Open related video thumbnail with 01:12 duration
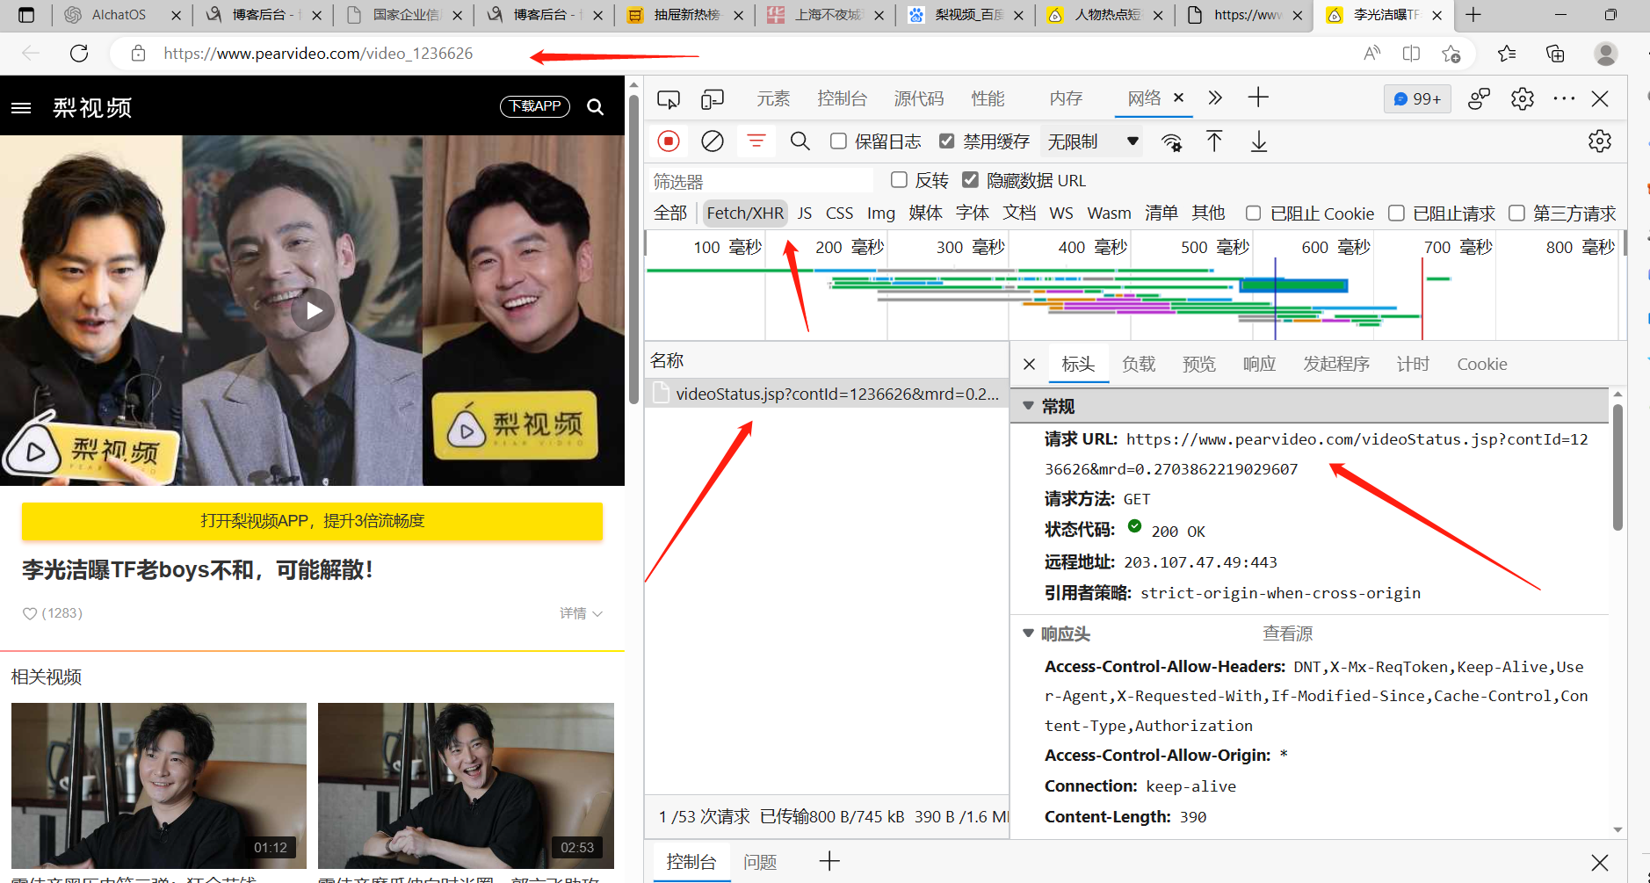Image resolution: width=1650 pixels, height=883 pixels. click(x=159, y=785)
